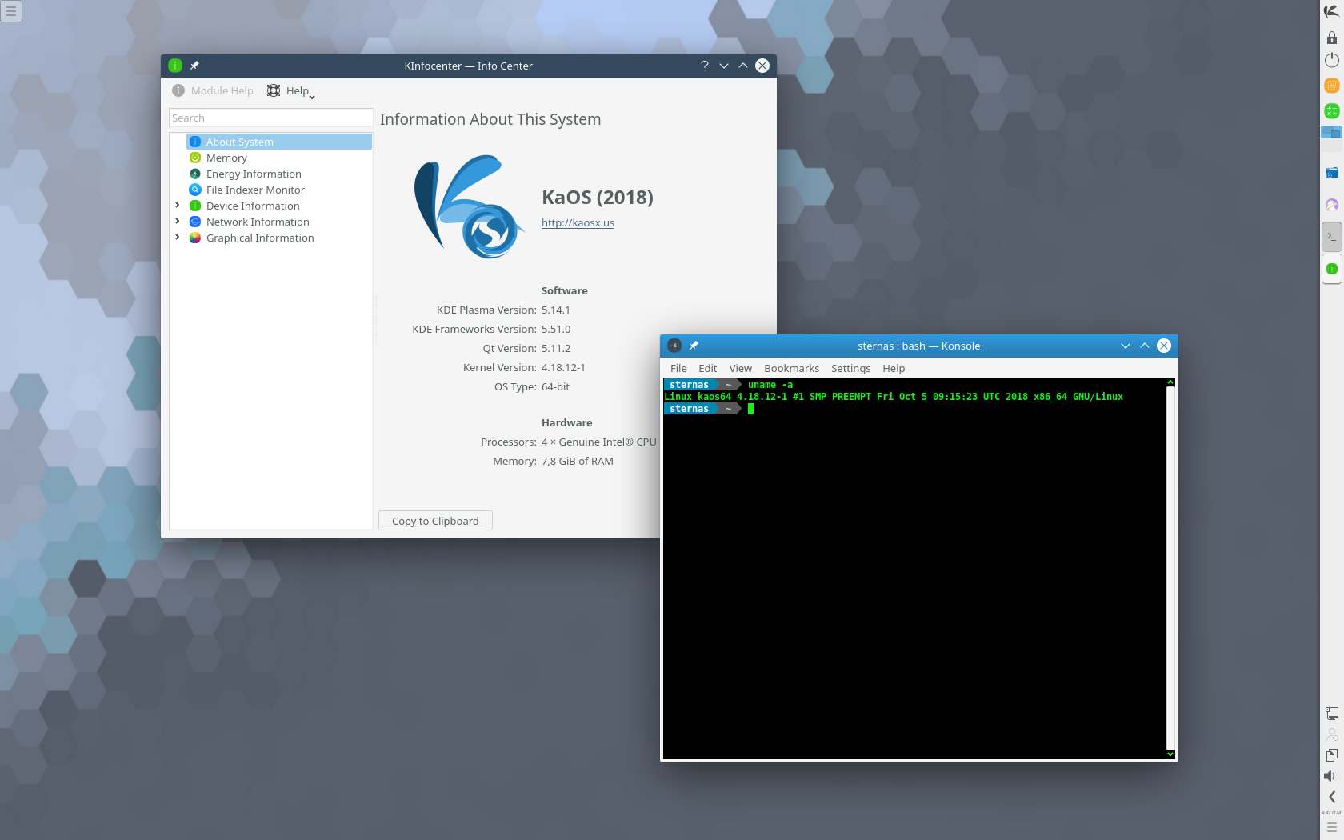Open the Konsole Help menu

(x=894, y=368)
